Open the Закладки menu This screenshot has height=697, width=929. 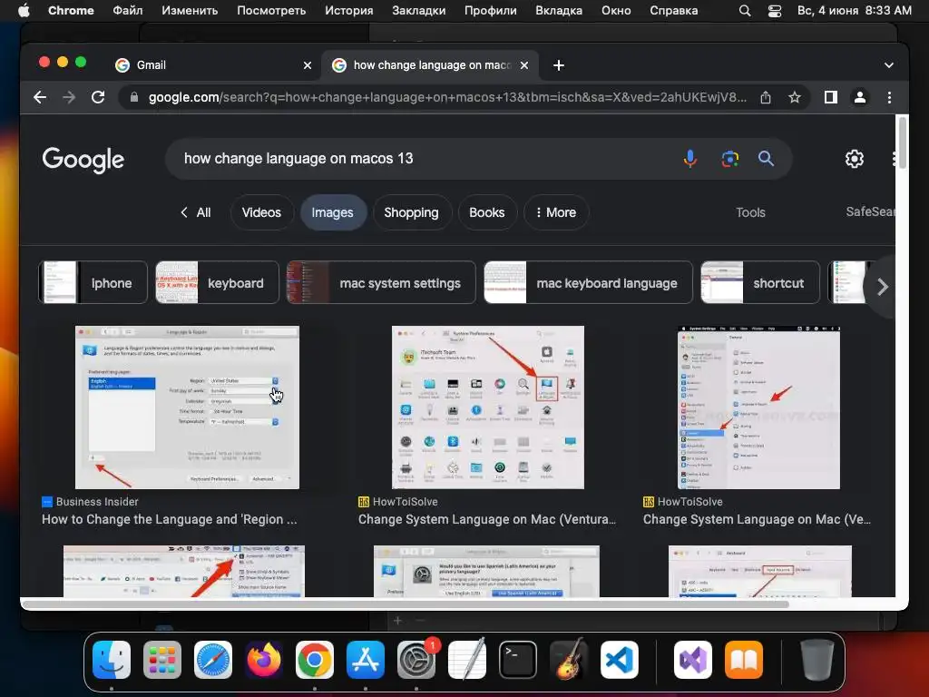[419, 11]
